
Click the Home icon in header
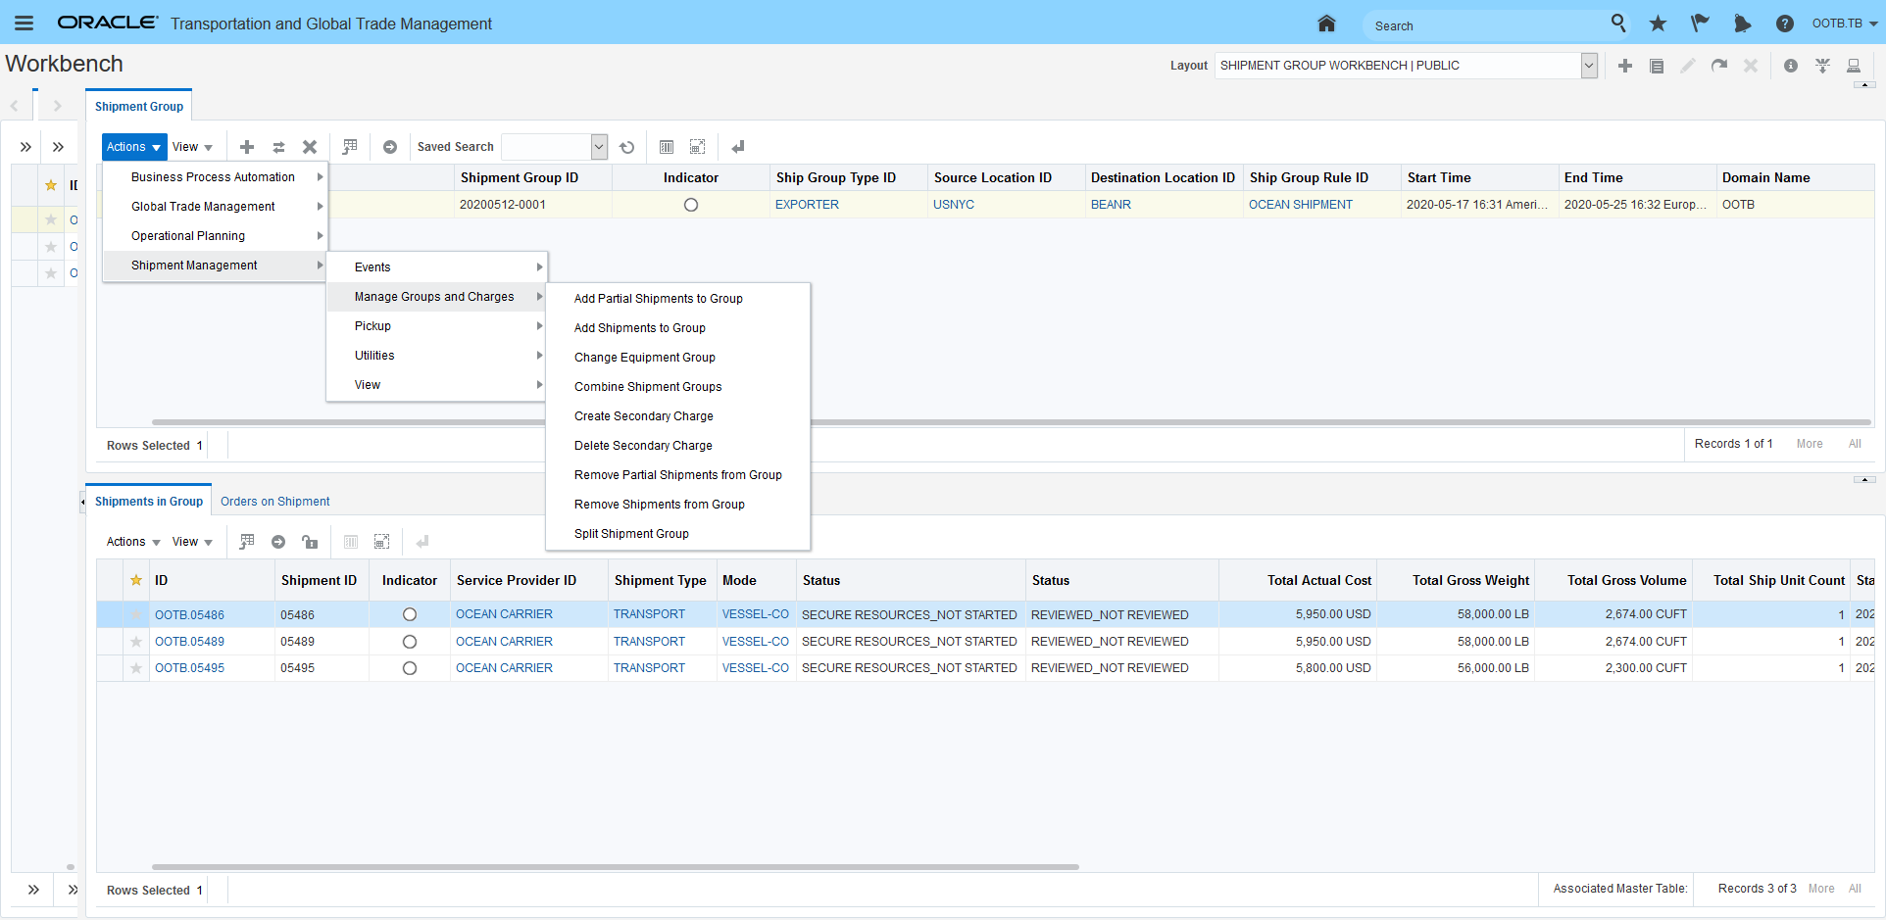[1326, 24]
